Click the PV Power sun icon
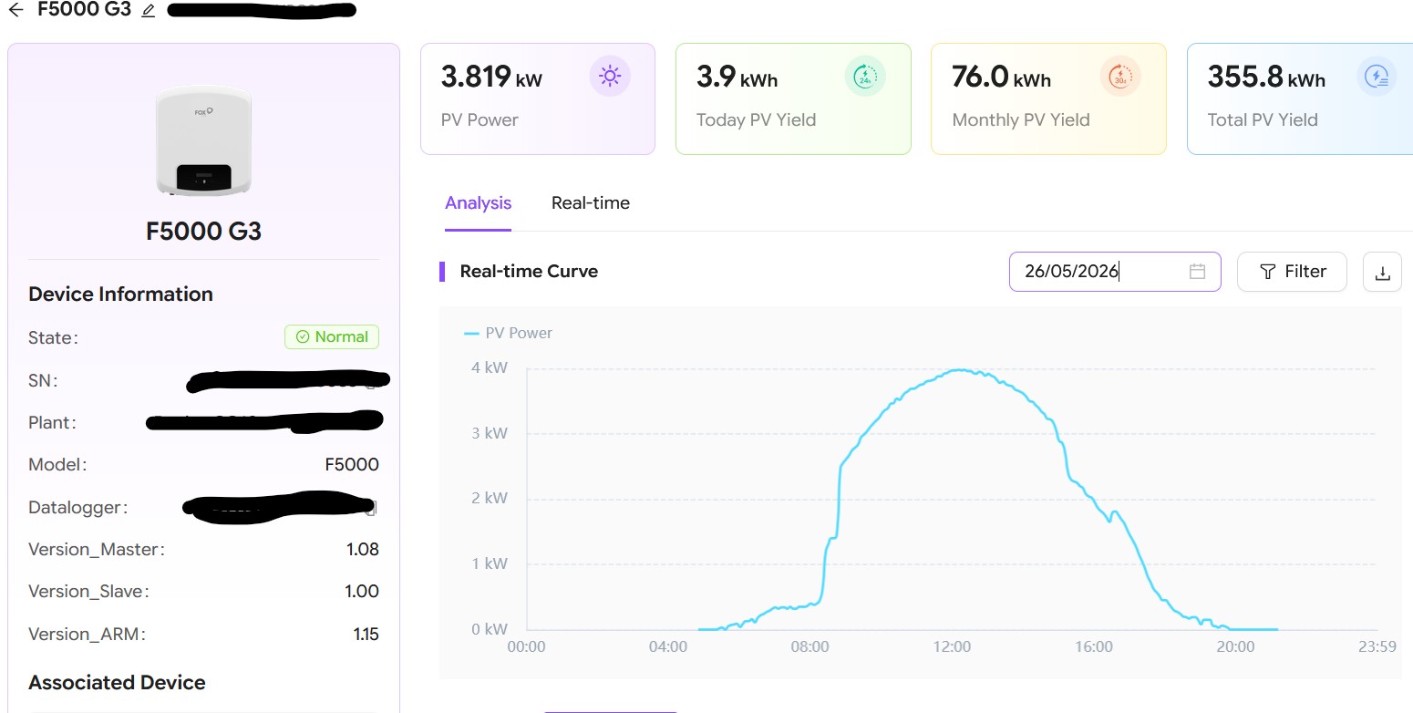Viewport: 1413px width, 713px height. tap(610, 77)
